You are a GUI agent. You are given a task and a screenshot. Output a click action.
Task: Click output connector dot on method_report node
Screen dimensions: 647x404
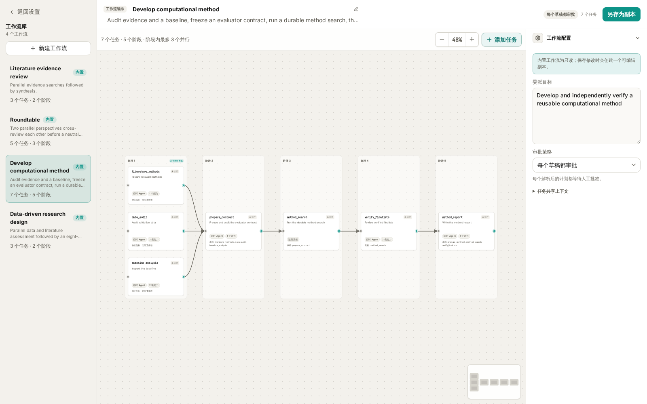(x=494, y=231)
